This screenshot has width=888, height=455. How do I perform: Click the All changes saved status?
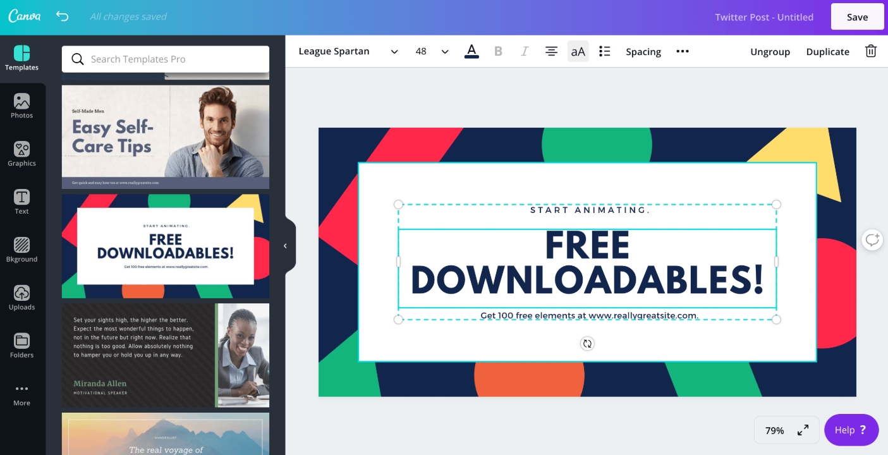coord(128,16)
